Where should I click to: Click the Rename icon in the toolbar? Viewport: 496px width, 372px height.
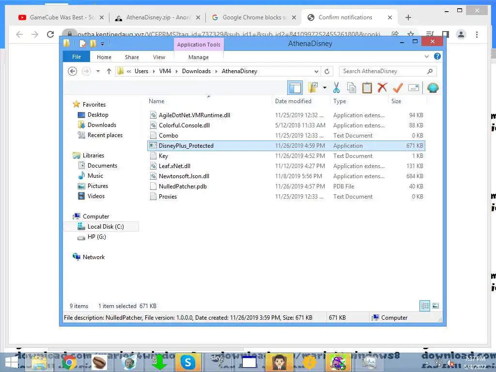tap(414, 88)
